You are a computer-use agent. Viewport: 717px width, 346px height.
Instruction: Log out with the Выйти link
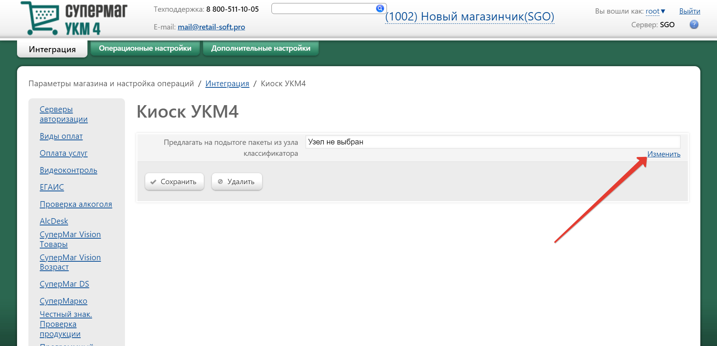tap(689, 11)
